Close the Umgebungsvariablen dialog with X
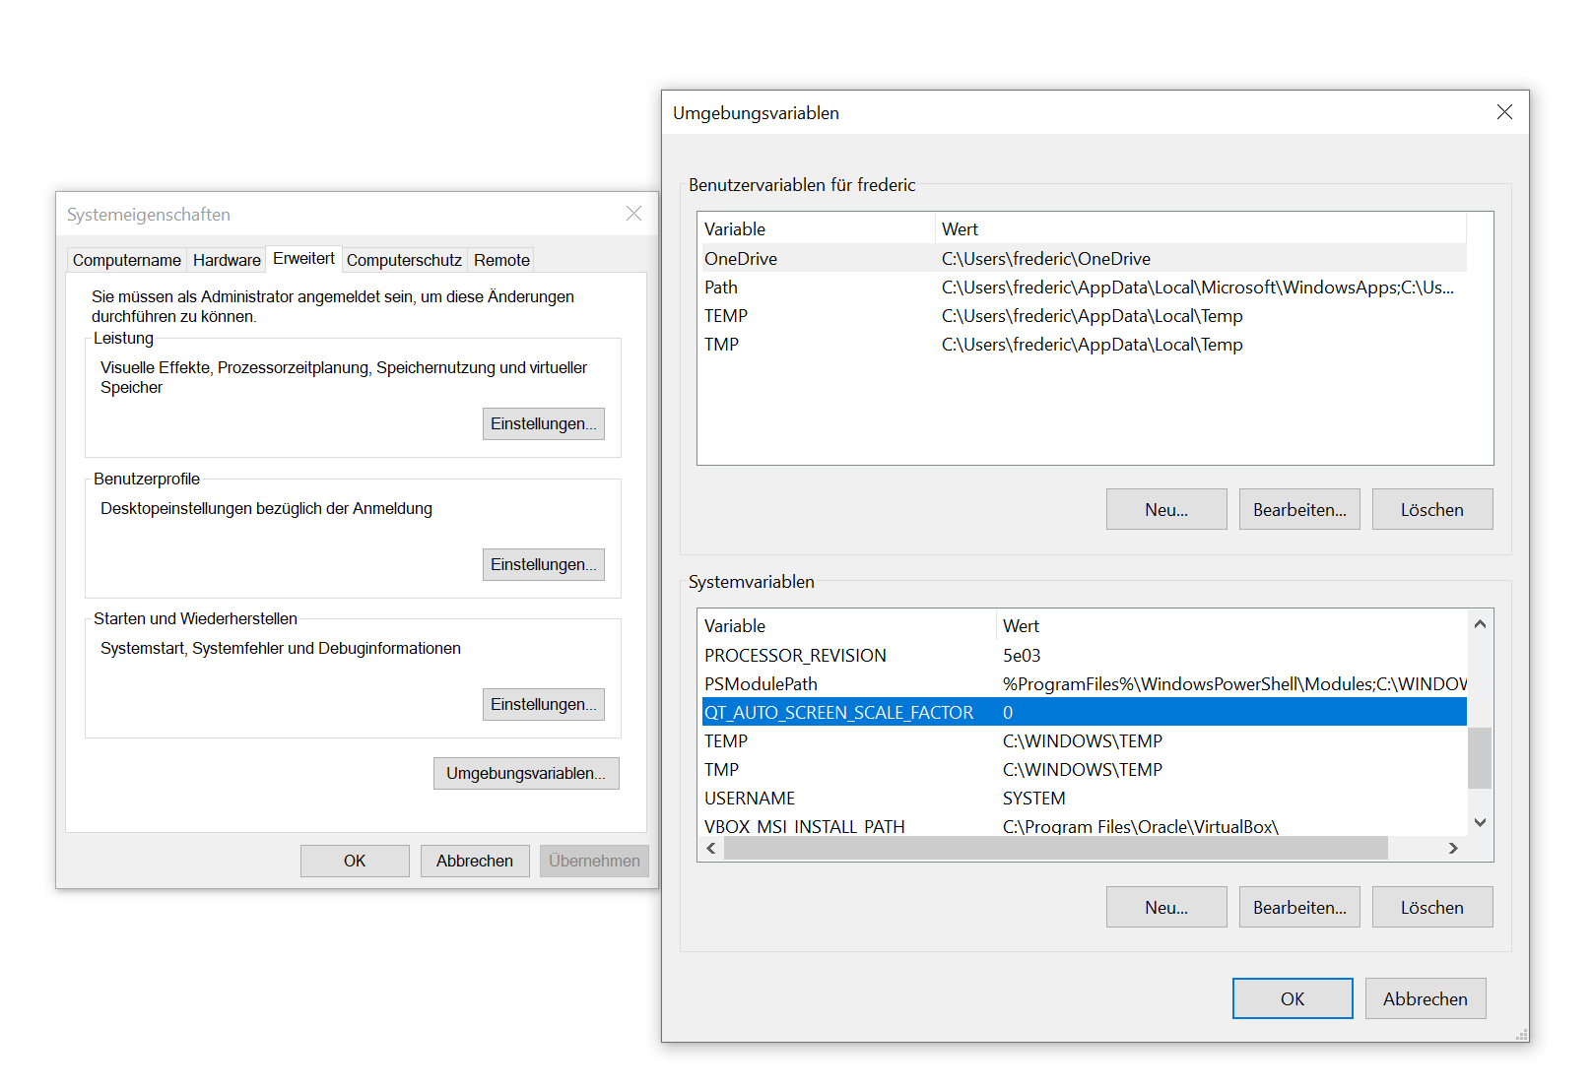 tap(1503, 112)
